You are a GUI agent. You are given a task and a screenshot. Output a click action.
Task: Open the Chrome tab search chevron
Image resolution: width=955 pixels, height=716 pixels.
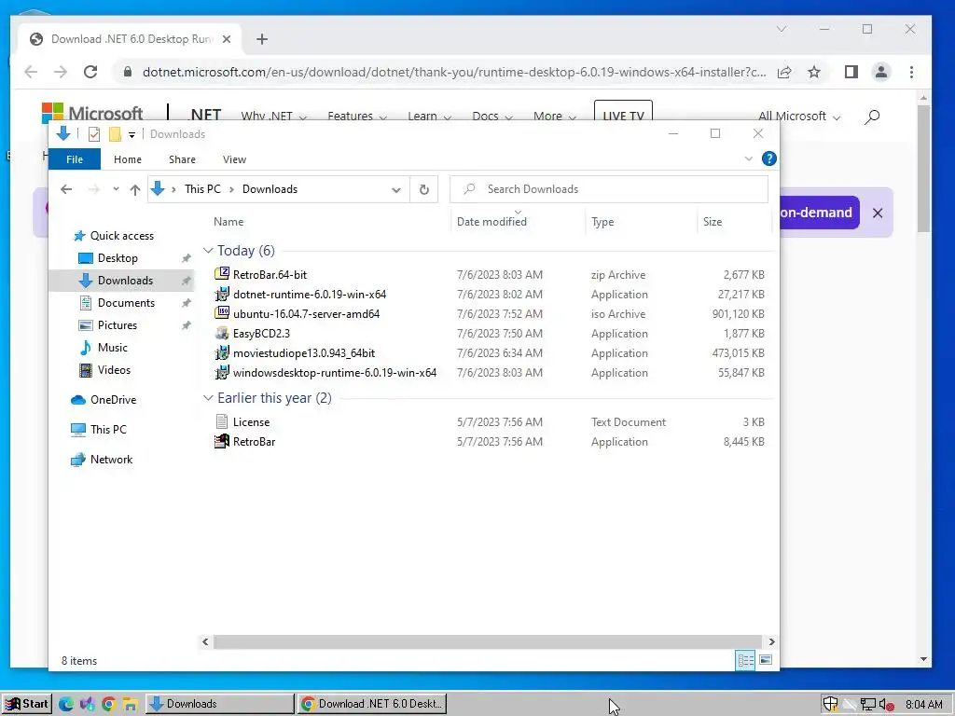782,29
